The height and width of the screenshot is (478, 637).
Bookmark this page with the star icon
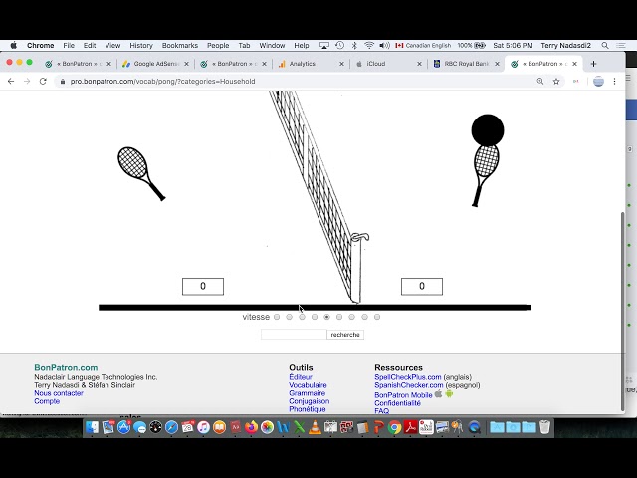[x=556, y=82]
